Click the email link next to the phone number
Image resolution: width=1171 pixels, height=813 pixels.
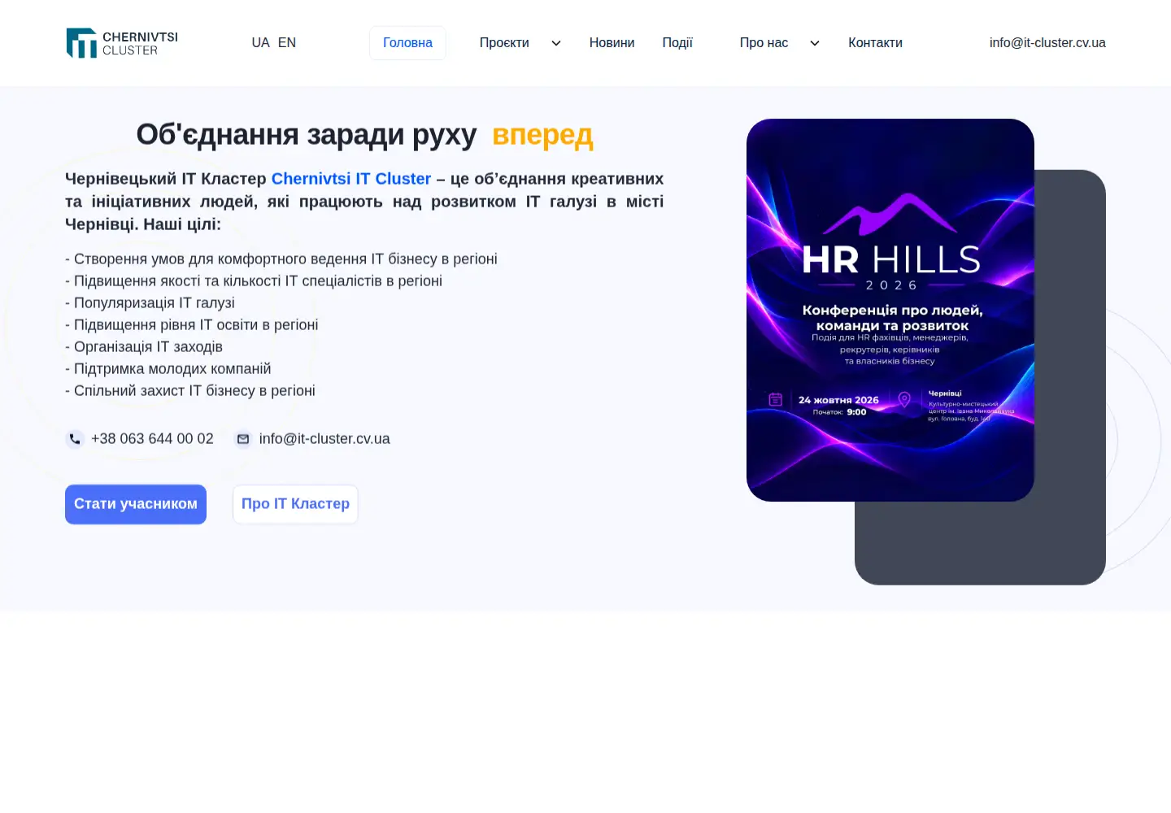[324, 439]
